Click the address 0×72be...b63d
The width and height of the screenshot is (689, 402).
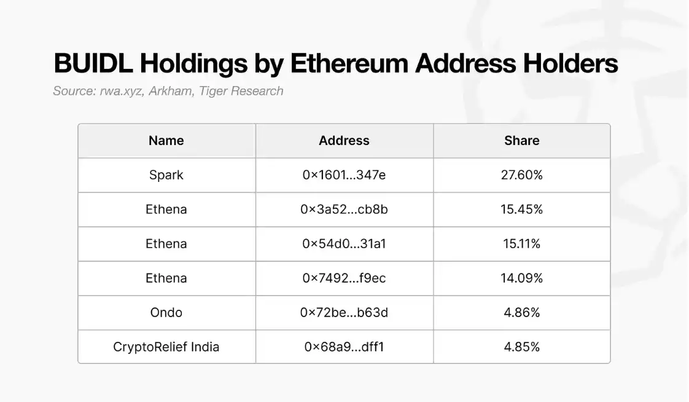click(344, 313)
